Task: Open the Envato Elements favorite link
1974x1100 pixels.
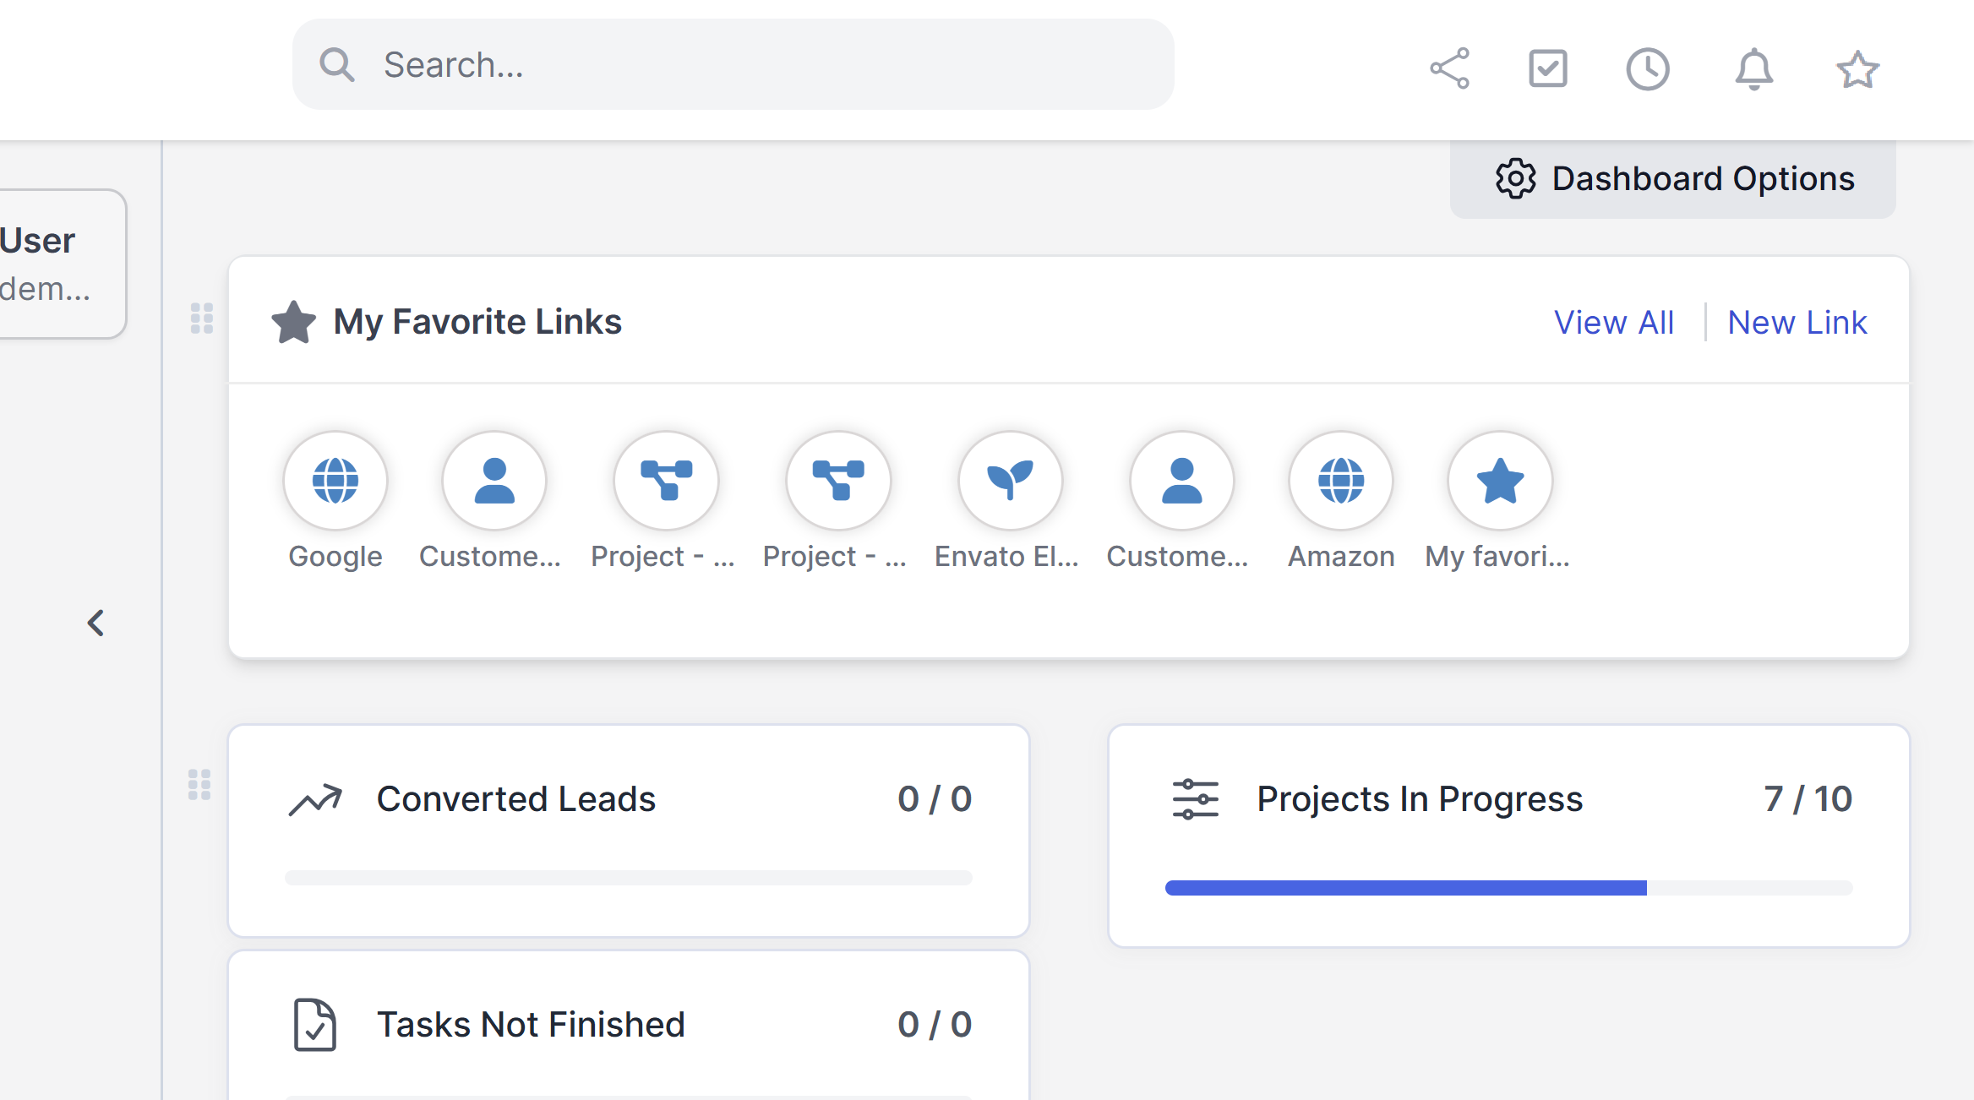Action: (x=1010, y=481)
